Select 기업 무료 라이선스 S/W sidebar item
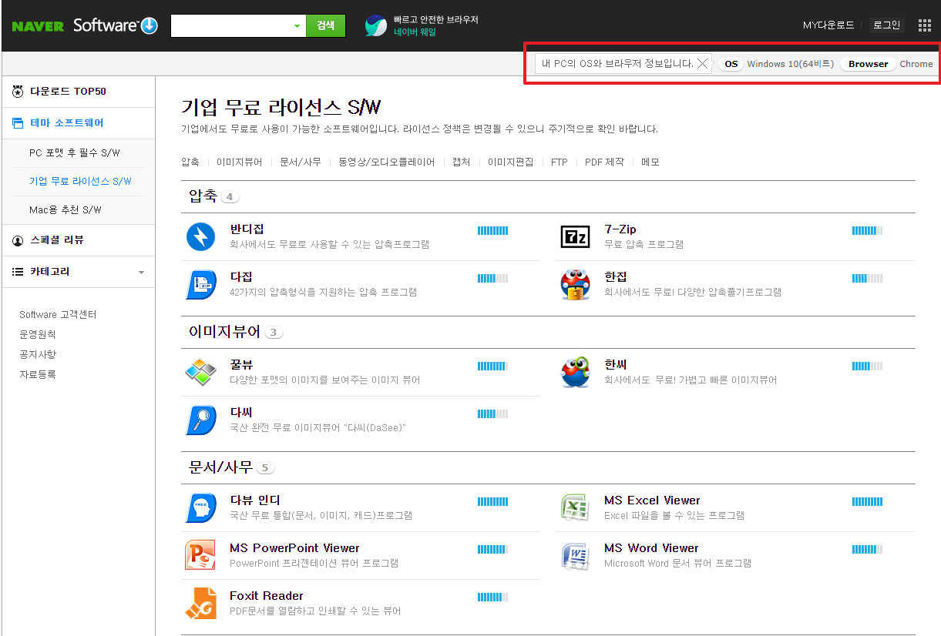 click(x=80, y=182)
